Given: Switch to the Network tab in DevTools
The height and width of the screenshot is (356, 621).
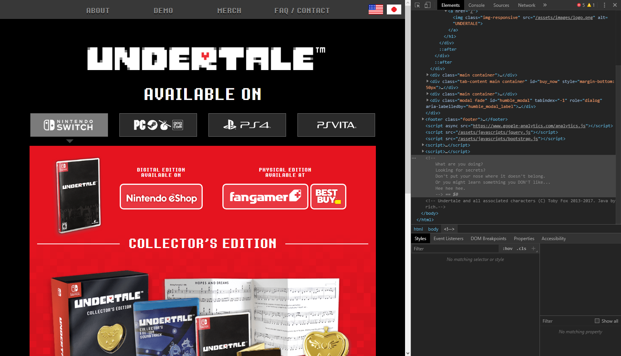Looking at the screenshot, I should click(526, 5).
